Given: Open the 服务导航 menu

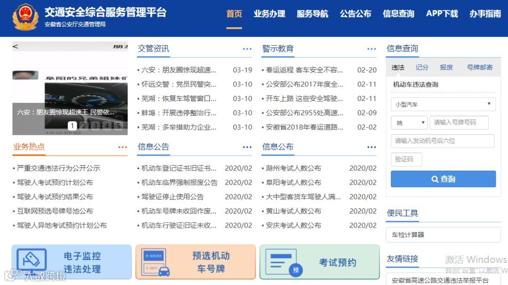Looking at the screenshot, I should point(312,14).
